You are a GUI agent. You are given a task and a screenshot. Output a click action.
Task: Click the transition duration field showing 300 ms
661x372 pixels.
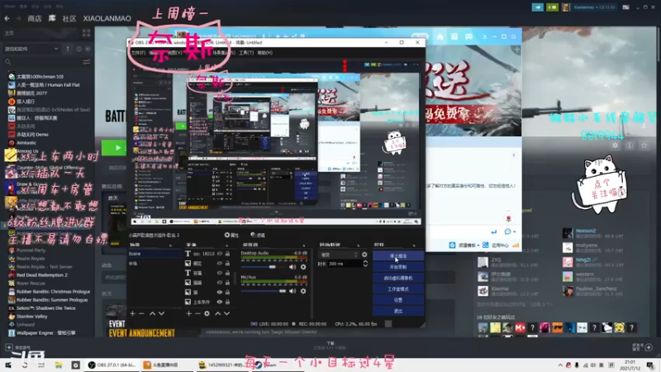point(345,264)
